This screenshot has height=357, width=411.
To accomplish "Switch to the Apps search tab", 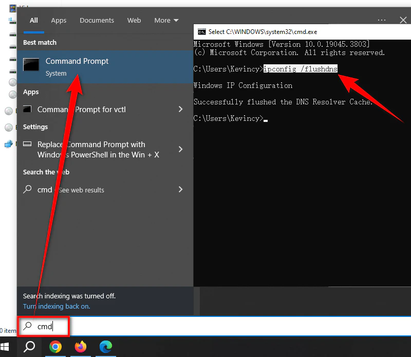I will click(58, 20).
